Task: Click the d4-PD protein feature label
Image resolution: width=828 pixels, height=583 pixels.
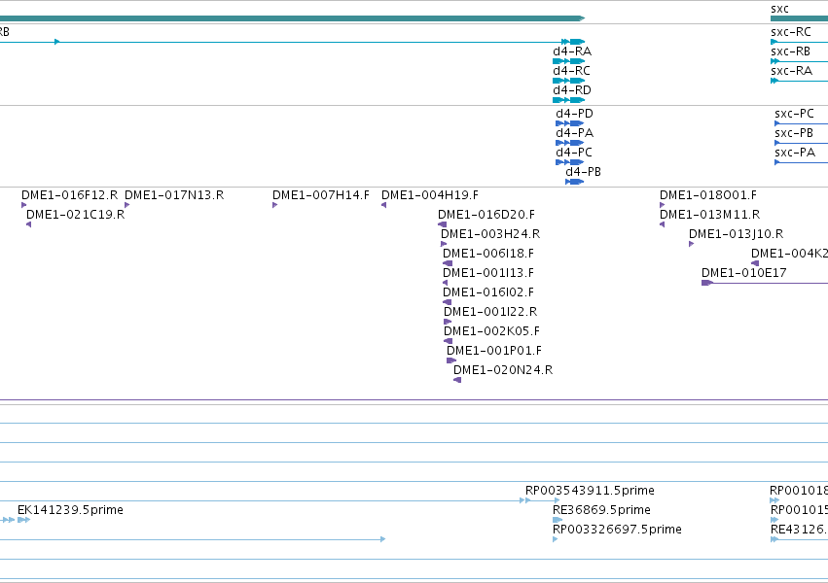Action: tap(574, 114)
